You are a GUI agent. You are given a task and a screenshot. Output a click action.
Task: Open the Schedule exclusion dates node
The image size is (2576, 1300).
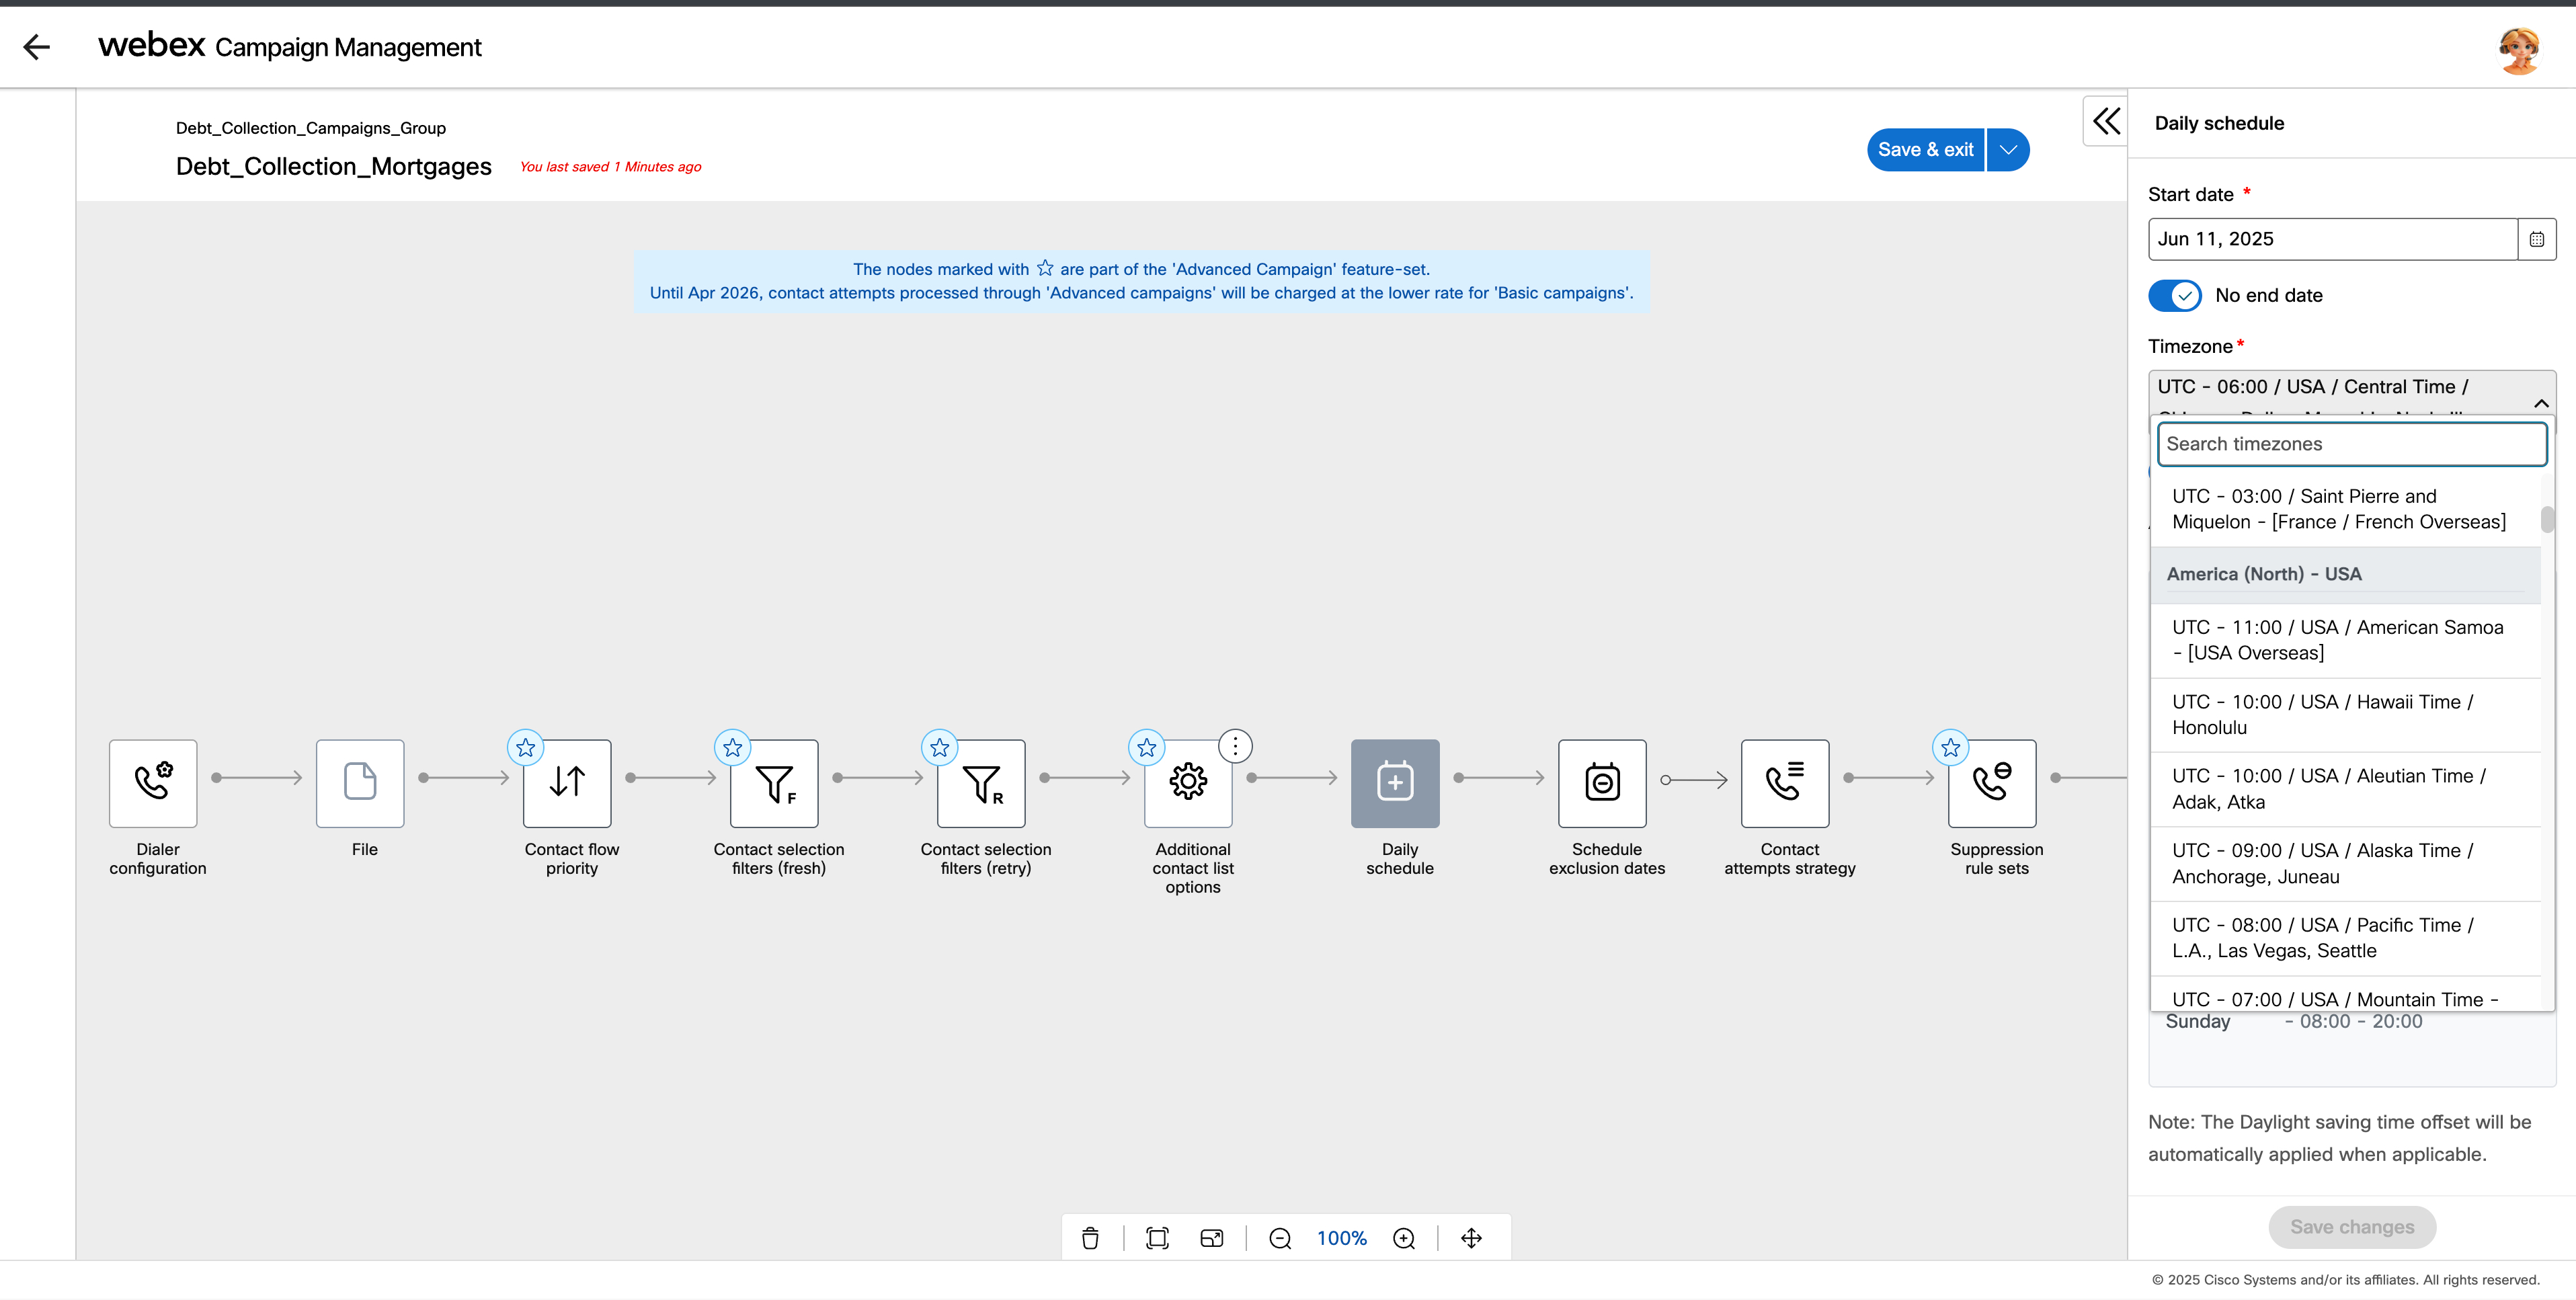click(1602, 782)
